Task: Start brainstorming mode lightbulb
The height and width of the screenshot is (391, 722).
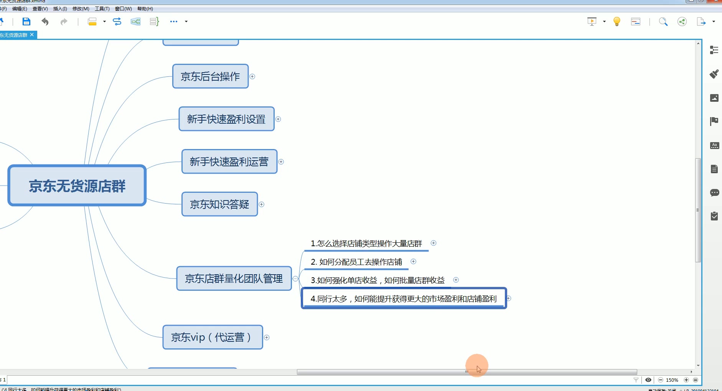Action: [617, 22]
